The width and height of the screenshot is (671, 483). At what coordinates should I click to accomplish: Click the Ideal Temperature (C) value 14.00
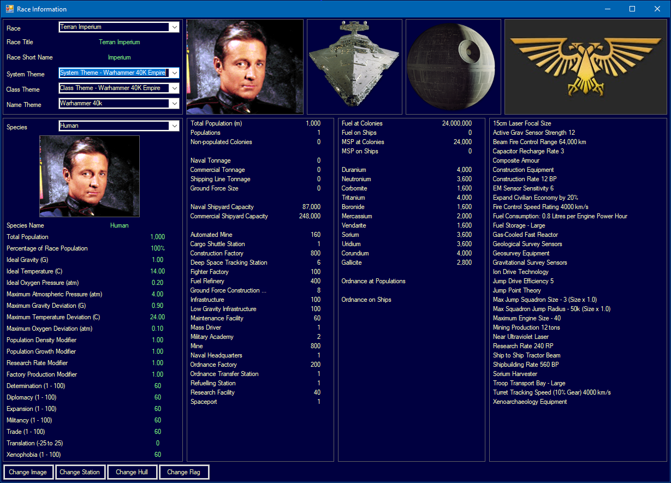click(x=158, y=271)
